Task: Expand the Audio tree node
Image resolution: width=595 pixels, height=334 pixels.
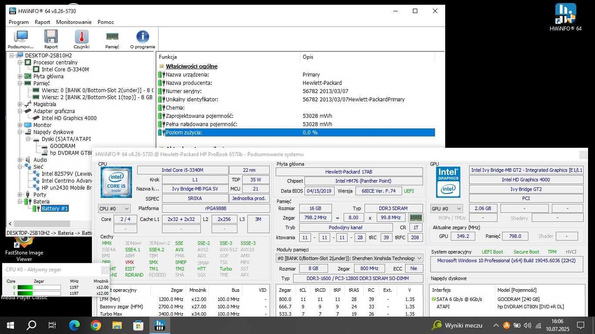Action: (x=20, y=160)
